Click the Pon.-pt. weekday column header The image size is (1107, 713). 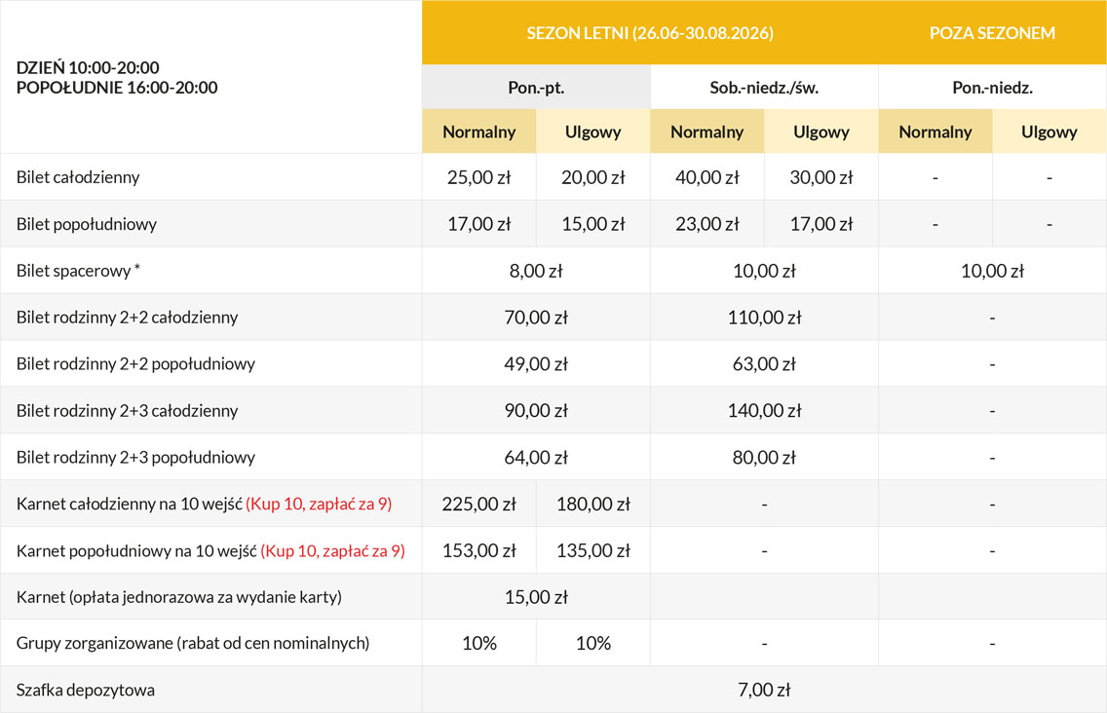coord(536,87)
